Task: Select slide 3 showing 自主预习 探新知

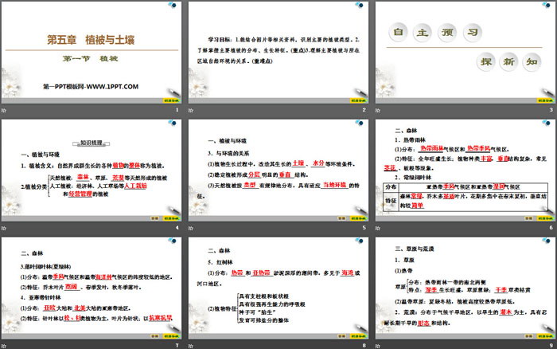Action: (x=465, y=53)
